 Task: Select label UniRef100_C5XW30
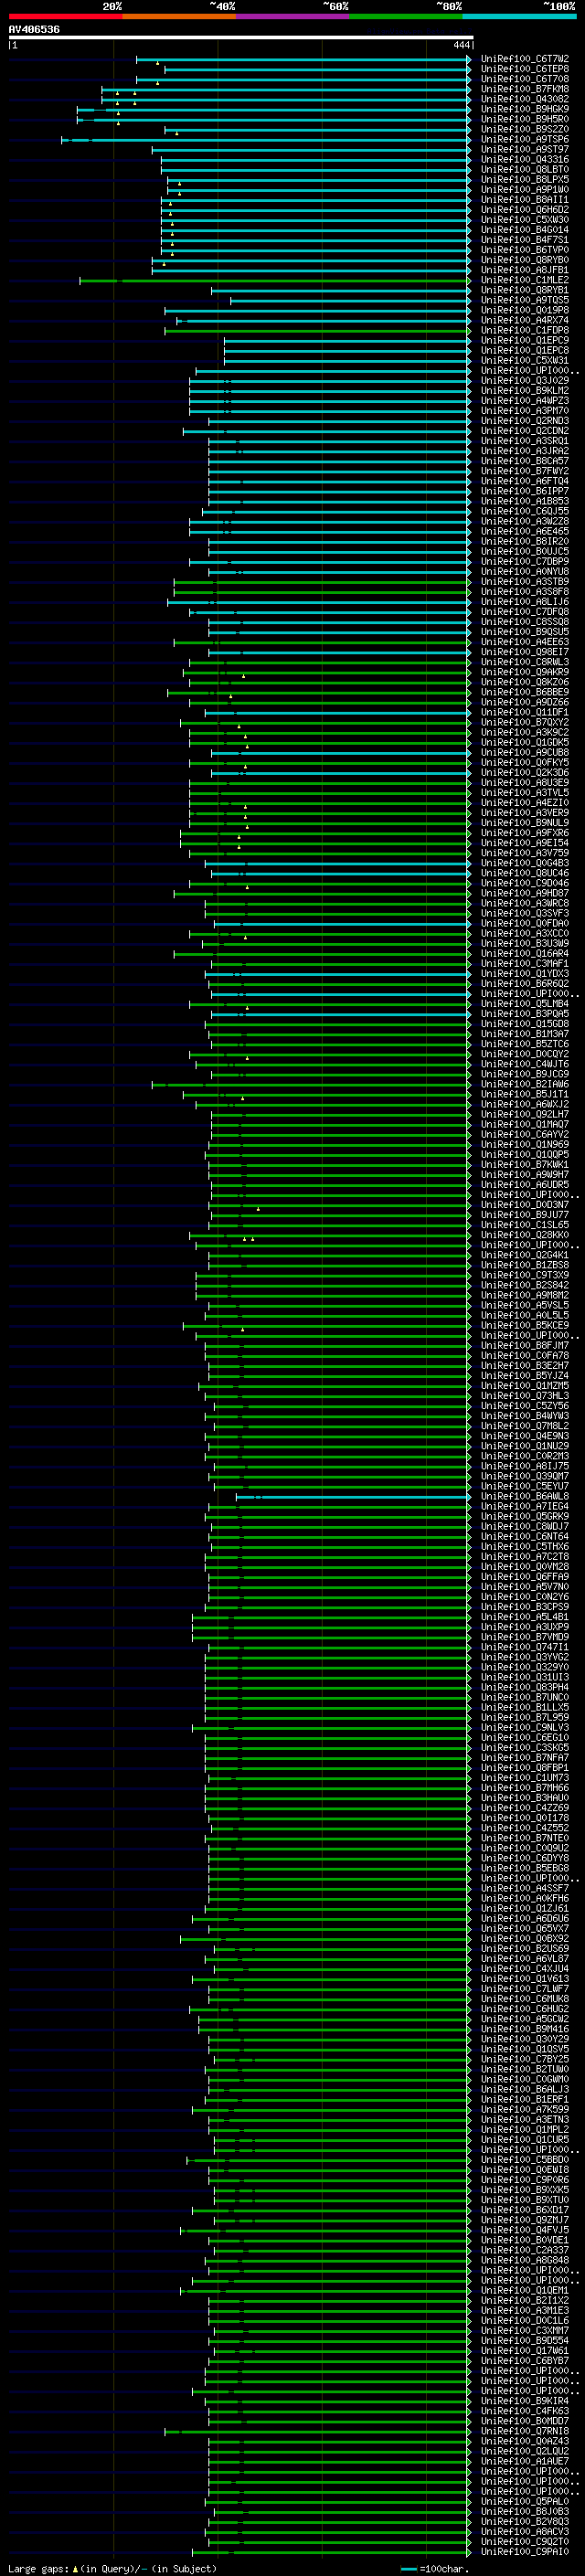click(525, 220)
